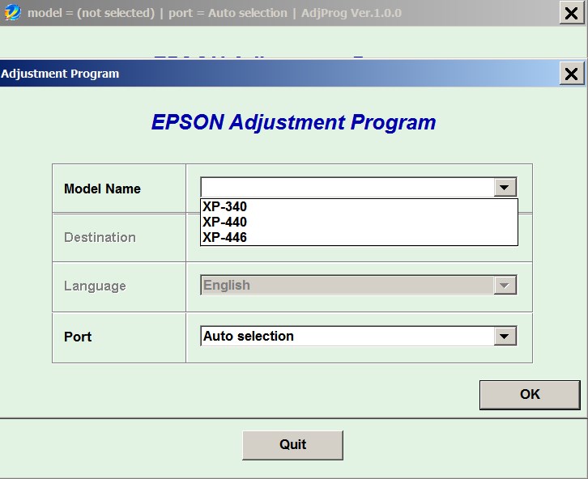Select XP-340 from the model list
The image size is (588, 479).
tap(359, 206)
